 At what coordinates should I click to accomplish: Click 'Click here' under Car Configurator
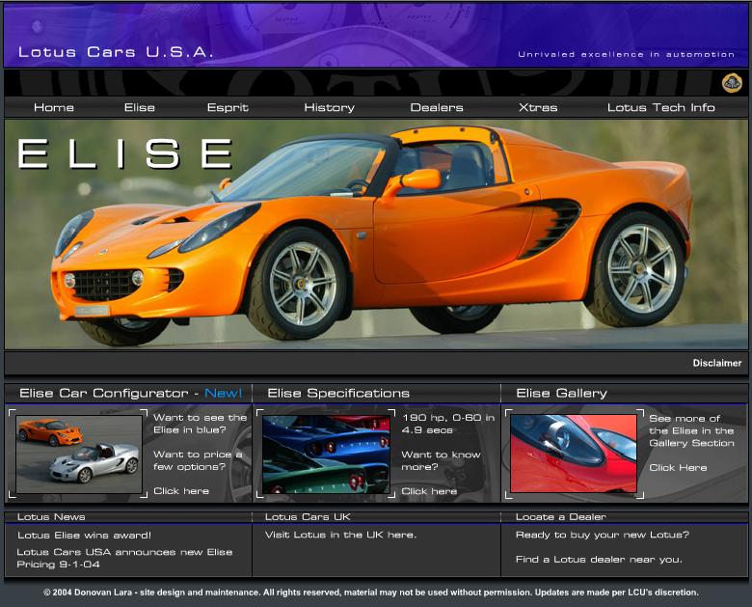point(181,491)
